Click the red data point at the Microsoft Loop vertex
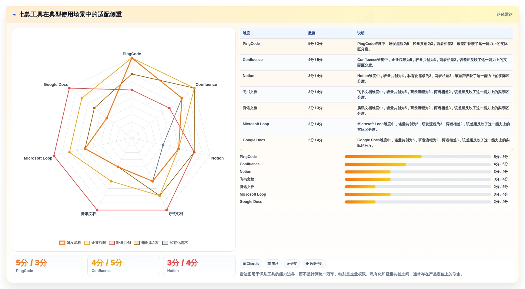 click(x=54, y=156)
